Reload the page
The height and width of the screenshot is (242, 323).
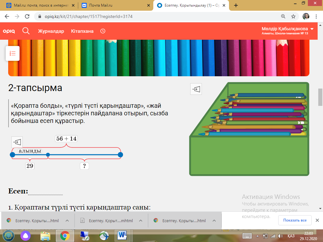click(x=27, y=16)
